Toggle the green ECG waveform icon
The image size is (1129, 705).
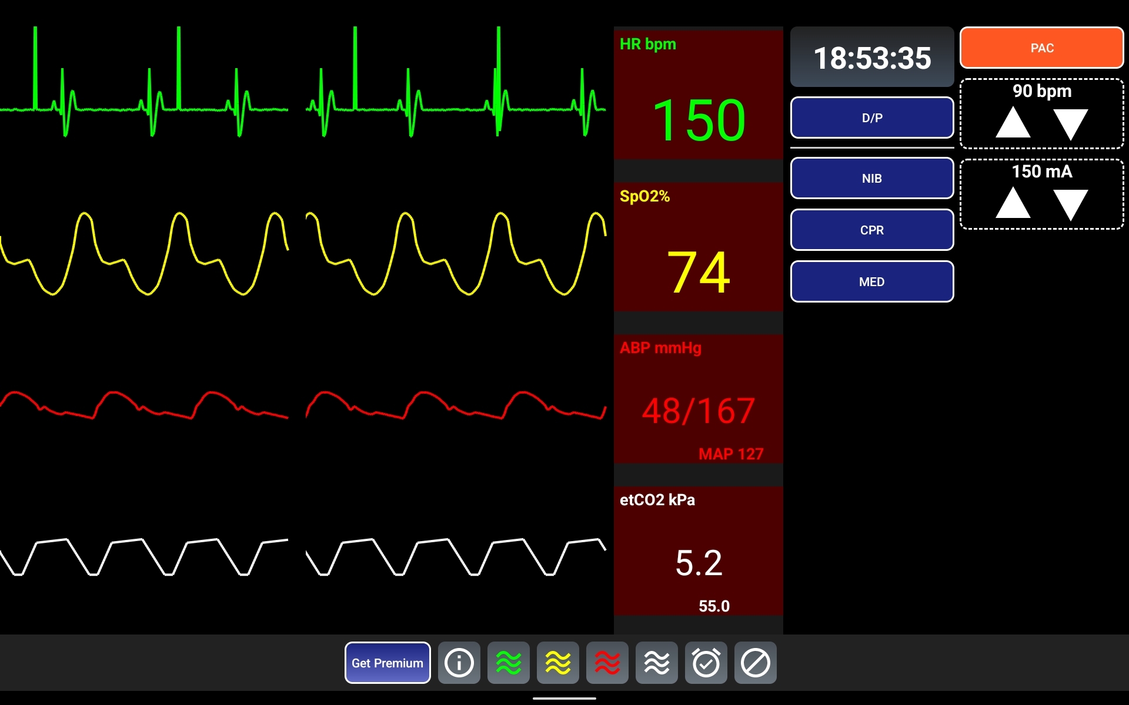tap(508, 663)
